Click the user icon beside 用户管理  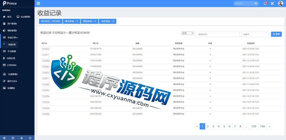[4, 23]
